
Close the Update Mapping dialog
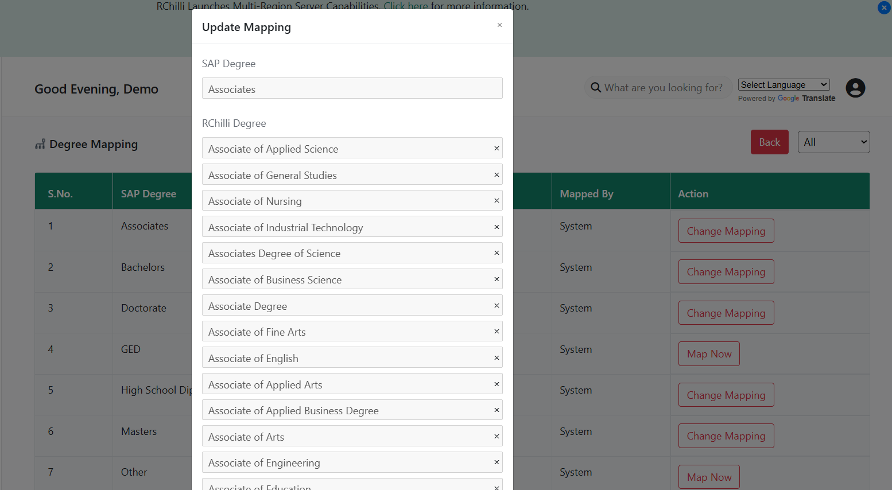click(499, 25)
